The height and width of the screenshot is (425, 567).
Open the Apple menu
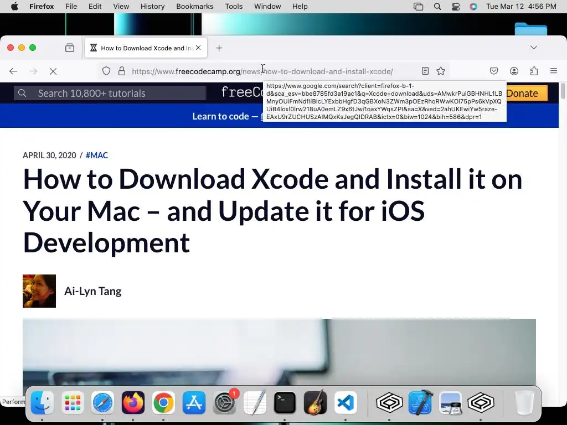(x=14, y=6)
